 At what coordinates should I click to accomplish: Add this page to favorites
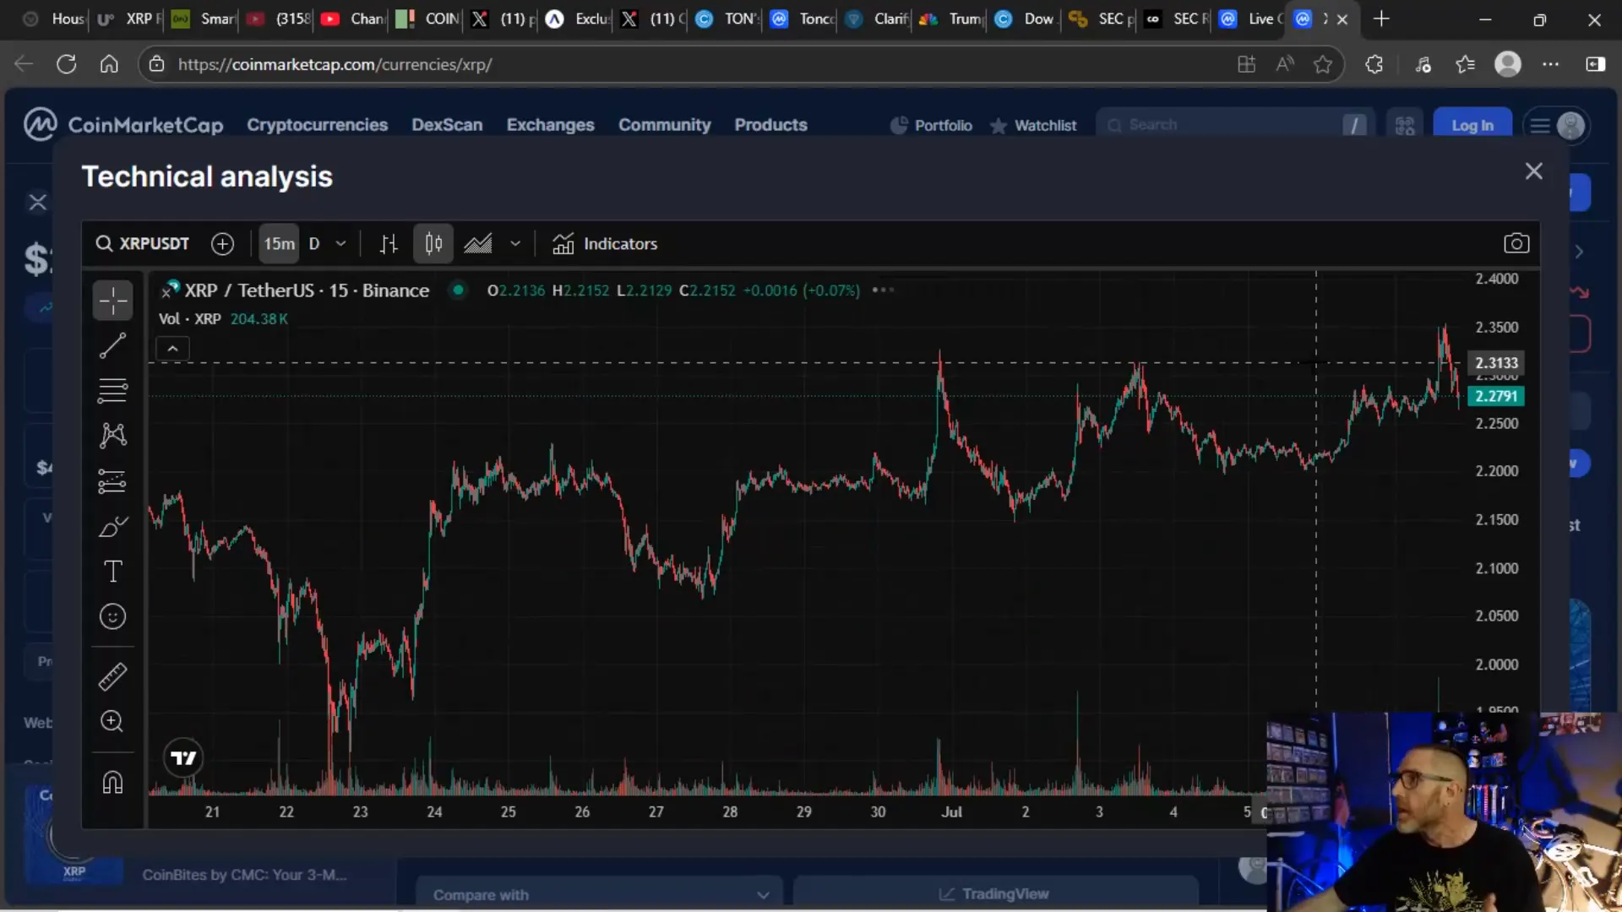(x=1323, y=64)
